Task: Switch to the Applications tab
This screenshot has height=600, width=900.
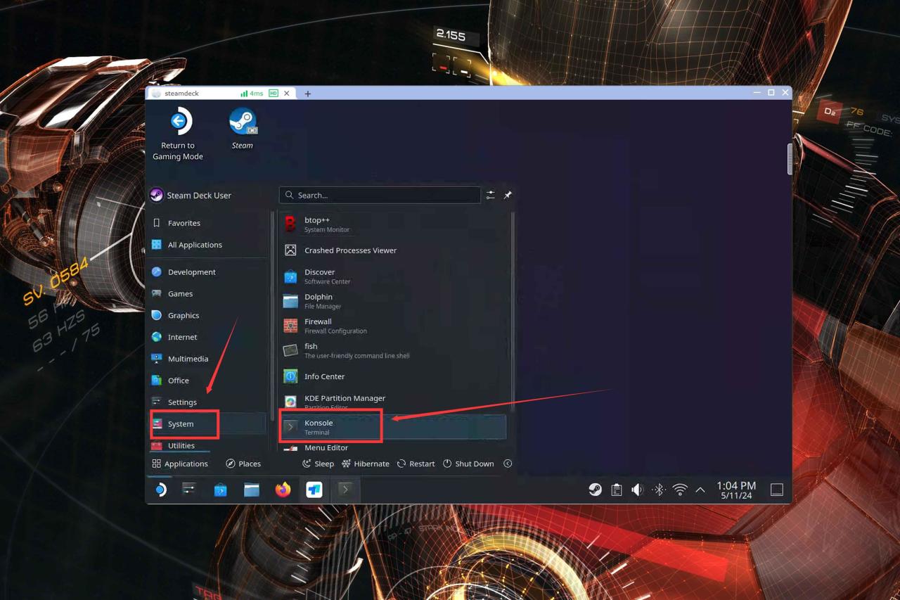Action: (180, 464)
